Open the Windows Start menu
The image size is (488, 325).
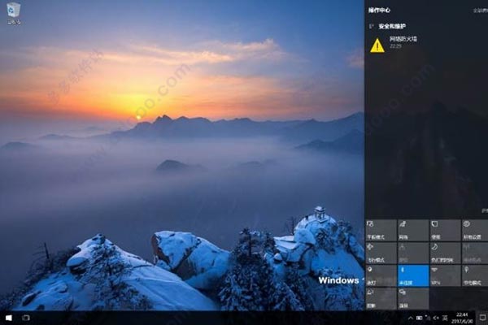9,318
